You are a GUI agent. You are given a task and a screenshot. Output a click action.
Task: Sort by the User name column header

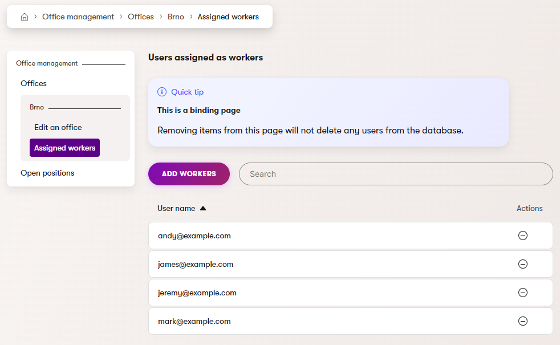[176, 209]
